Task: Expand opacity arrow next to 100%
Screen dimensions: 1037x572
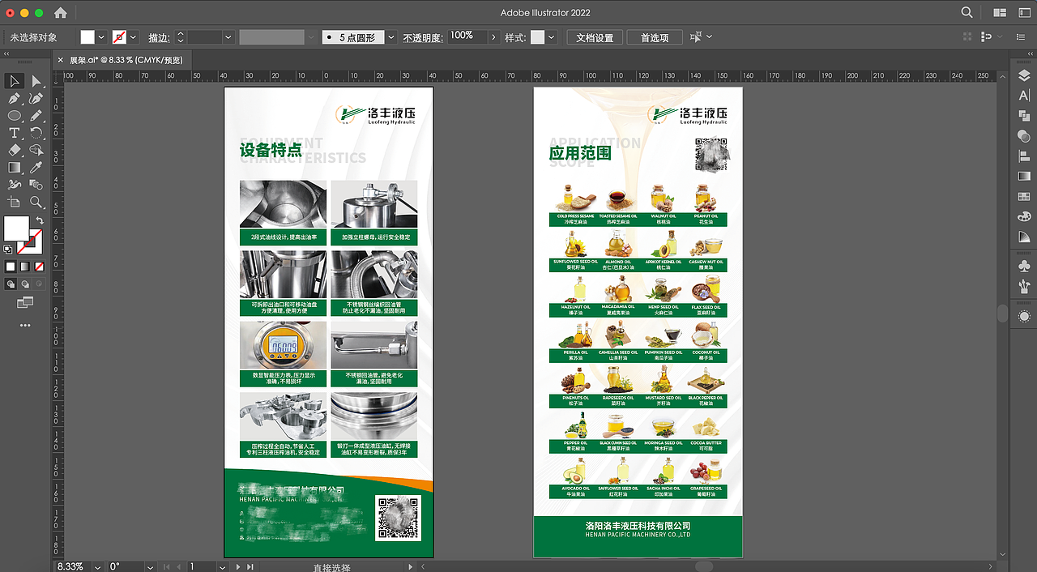Action: [x=493, y=37]
